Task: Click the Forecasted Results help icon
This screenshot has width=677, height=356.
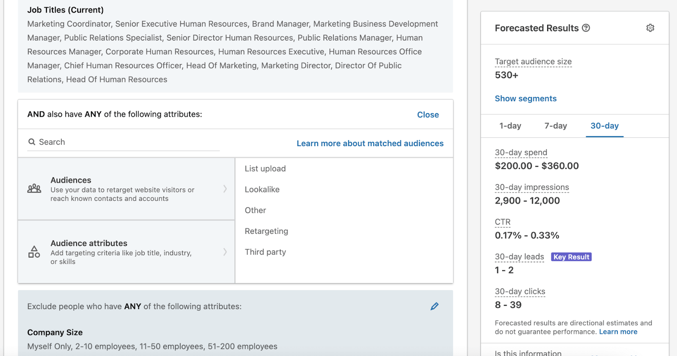Action: coord(586,28)
